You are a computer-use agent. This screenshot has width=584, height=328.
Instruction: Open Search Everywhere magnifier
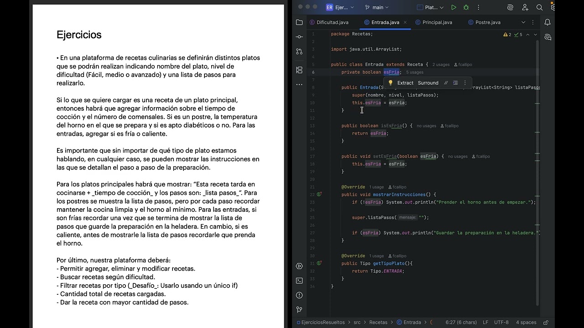tap(539, 7)
